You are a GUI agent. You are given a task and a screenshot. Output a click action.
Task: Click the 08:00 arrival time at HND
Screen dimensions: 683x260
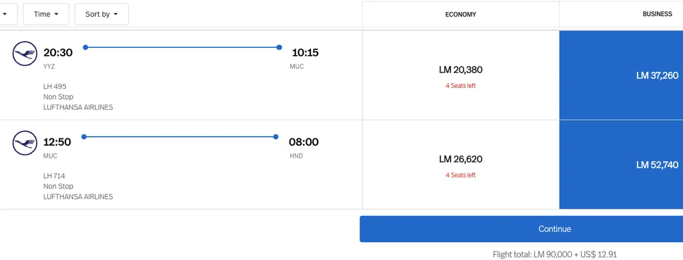point(303,142)
